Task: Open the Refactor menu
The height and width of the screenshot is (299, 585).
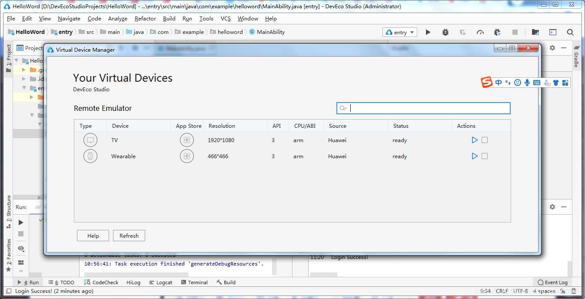Action: point(145,19)
